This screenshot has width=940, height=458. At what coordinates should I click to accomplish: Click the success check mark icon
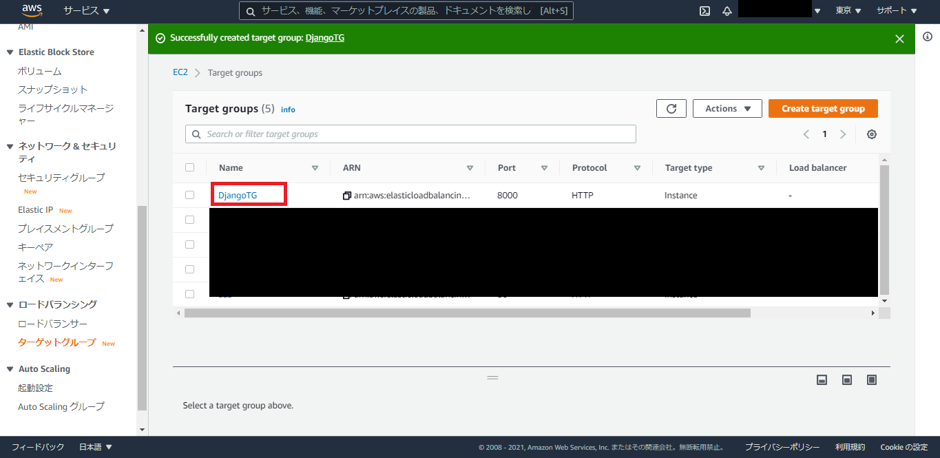(160, 39)
